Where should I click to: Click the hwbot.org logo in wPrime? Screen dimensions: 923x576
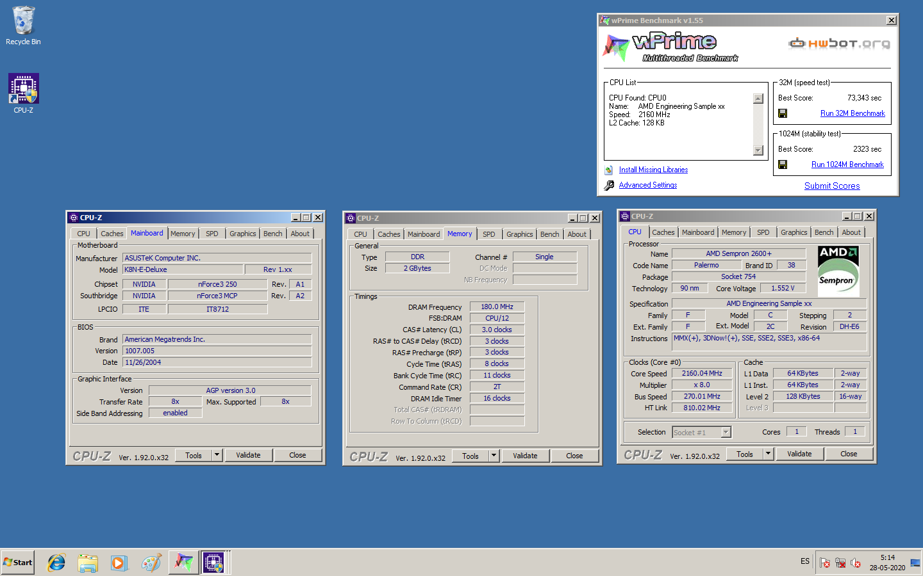click(839, 44)
